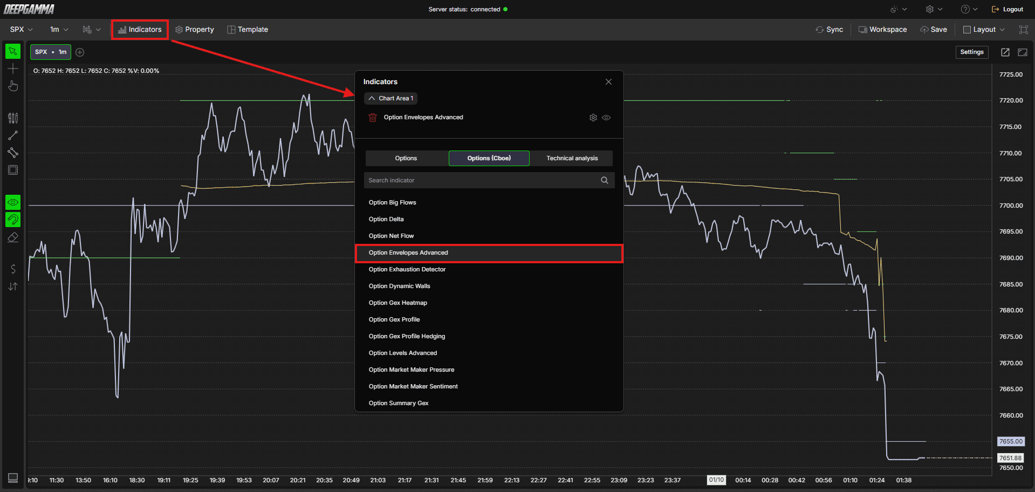Toggle drawings visibility eye in sidebar

click(13, 202)
